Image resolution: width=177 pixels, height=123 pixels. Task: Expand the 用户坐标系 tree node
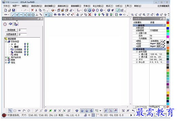(x=6, y=57)
